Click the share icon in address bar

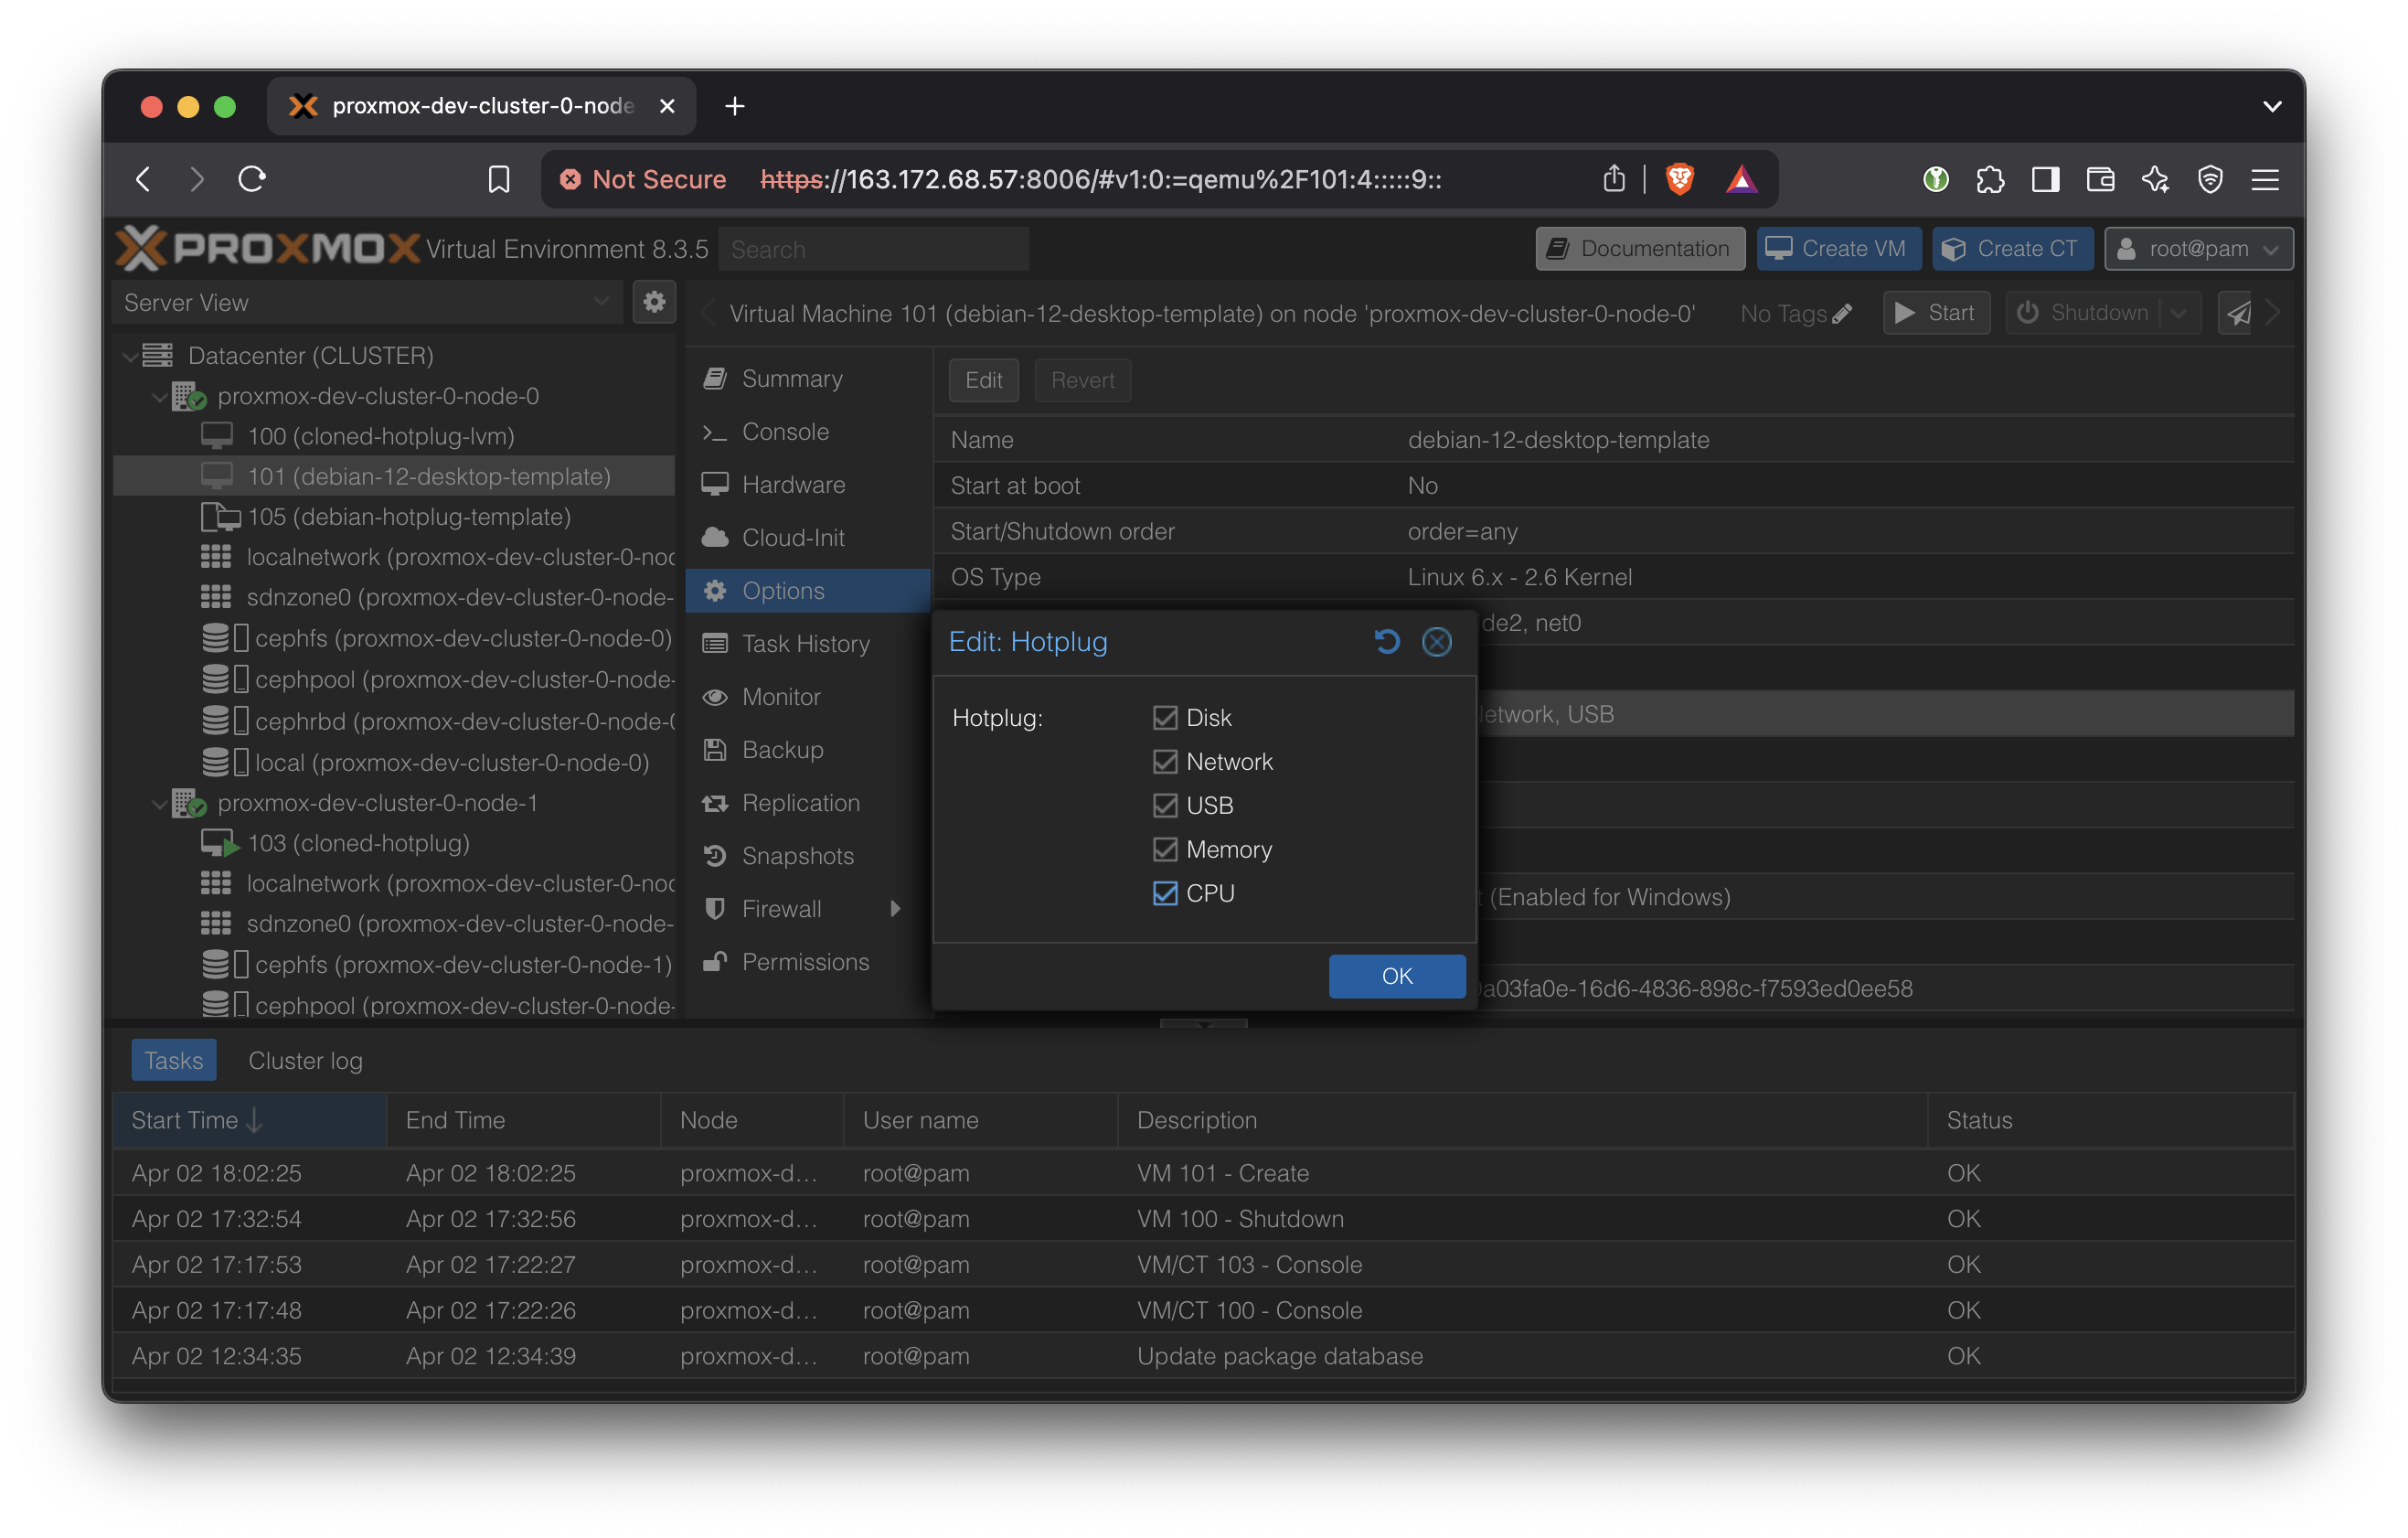pyautogui.click(x=1613, y=179)
